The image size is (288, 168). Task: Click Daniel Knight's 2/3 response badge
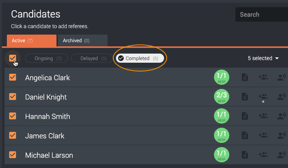pos(221,97)
